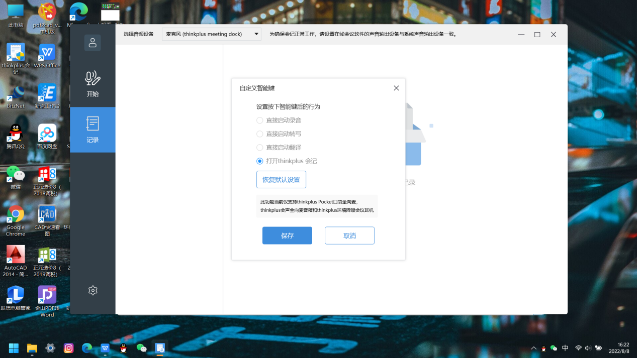Open Instagram from taskbar
The height and width of the screenshot is (359, 639).
coord(69,349)
